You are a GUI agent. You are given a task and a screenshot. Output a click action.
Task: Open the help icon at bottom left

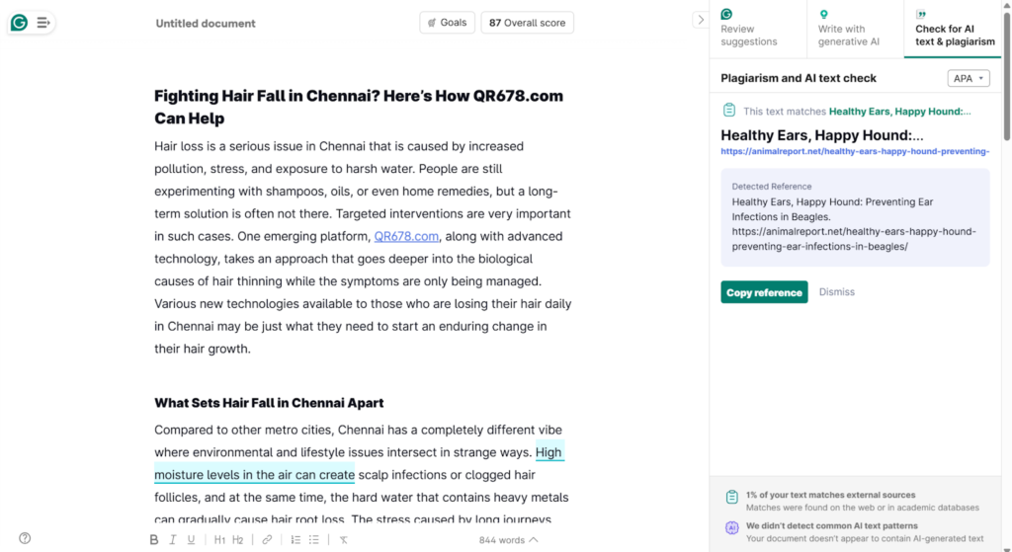click(25, 538)
